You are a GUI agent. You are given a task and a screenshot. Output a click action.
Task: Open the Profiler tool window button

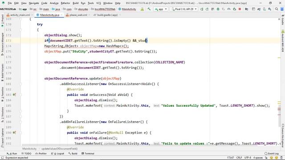[x=41, y=153]
